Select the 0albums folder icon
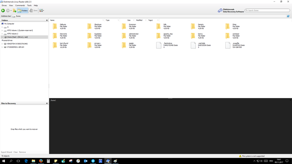292x164 pixels. (x=55, y=27)
